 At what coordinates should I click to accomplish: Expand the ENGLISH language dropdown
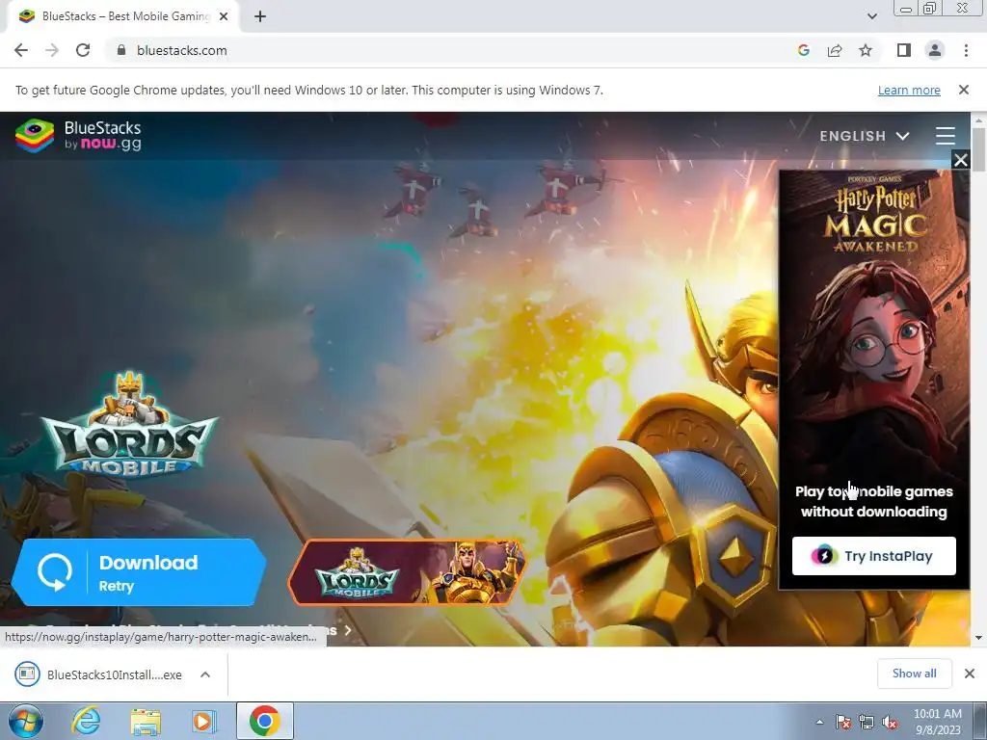tap(865, 136)
